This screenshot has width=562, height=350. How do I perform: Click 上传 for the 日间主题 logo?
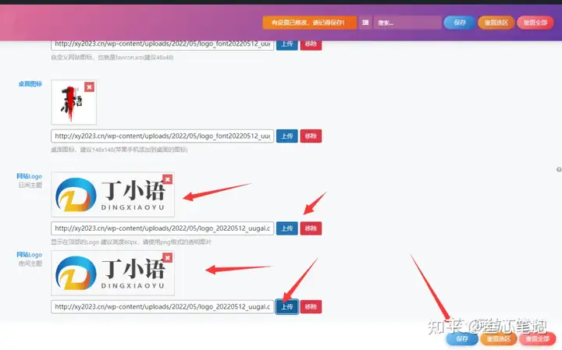[286, 228]
